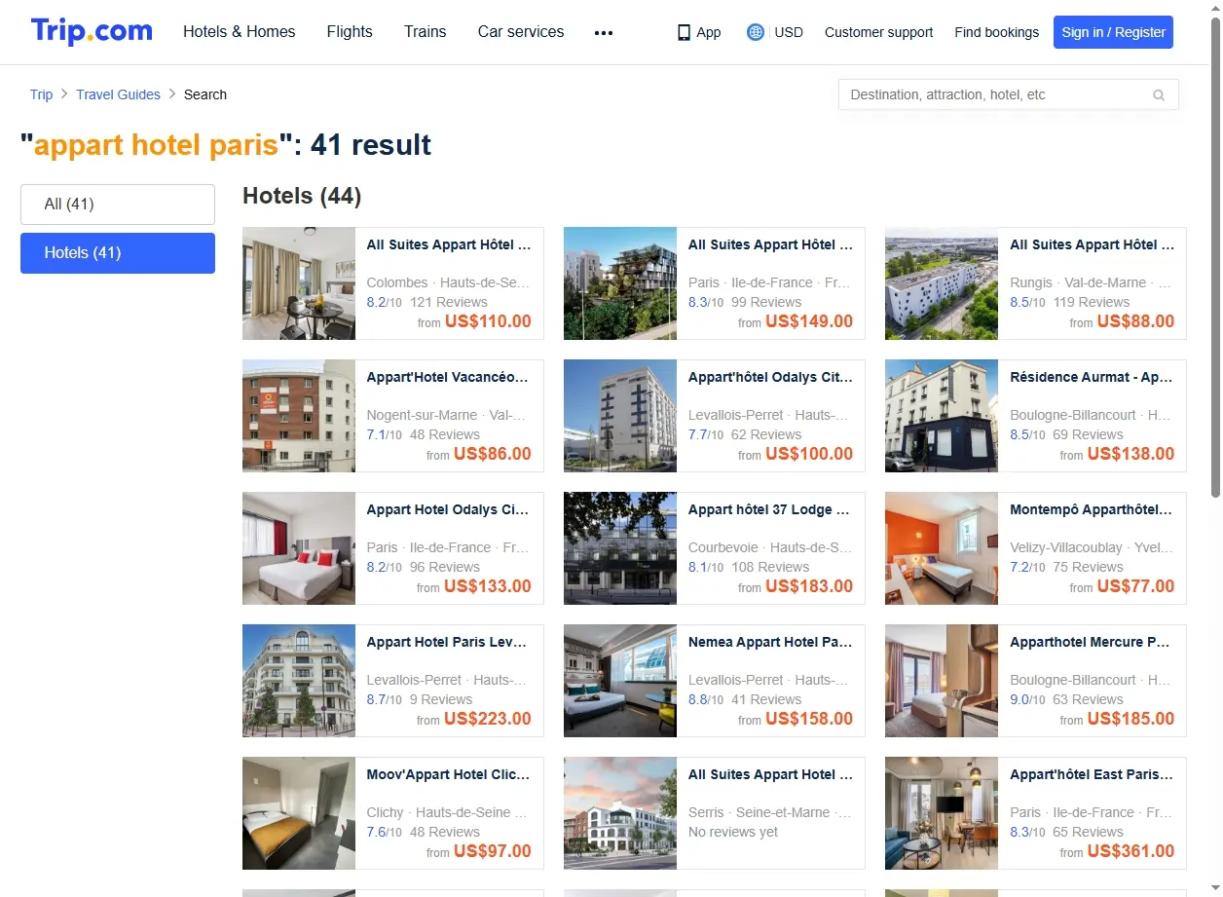The image size is (1223, 897).
Task: Open Hotels & Homes menu
Action: pyautogui.click(x=240, y=31)
